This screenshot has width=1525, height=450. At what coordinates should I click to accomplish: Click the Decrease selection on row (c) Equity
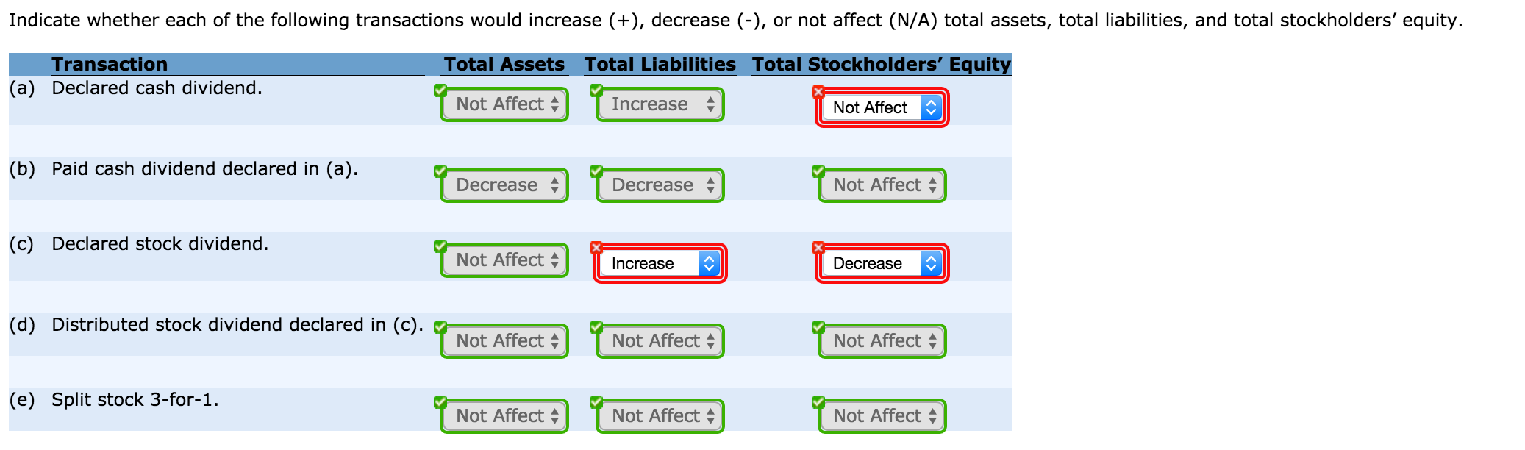click(x=881, y=262)
